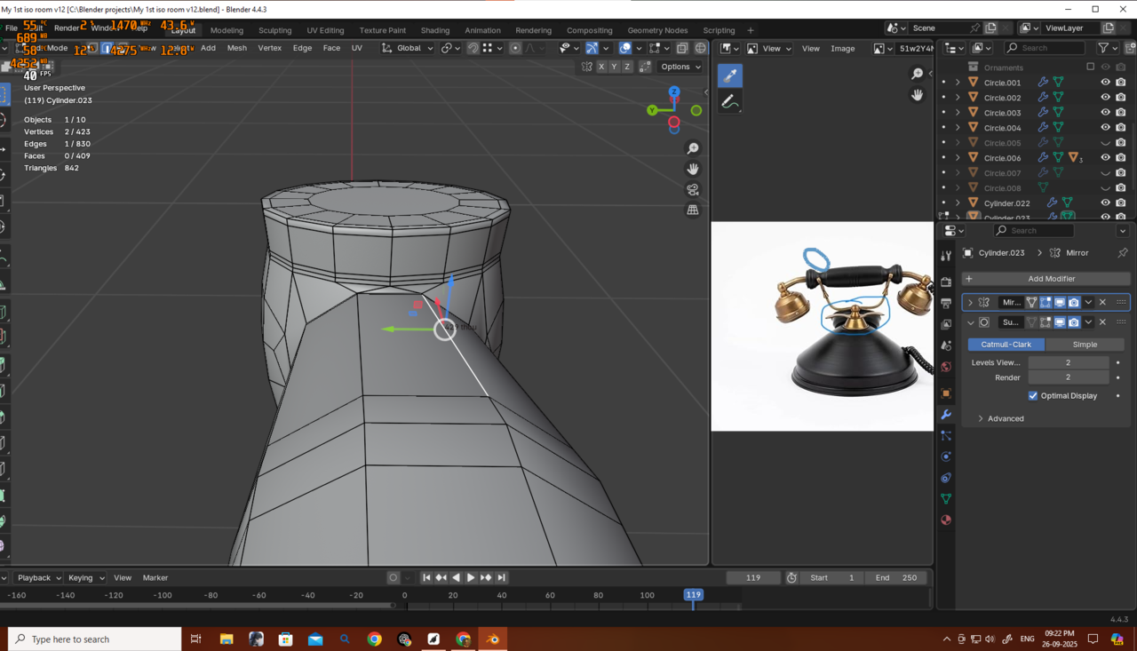Open the Sculpting workspace tab
The image size is (1137, 651).
coord(274,30)
